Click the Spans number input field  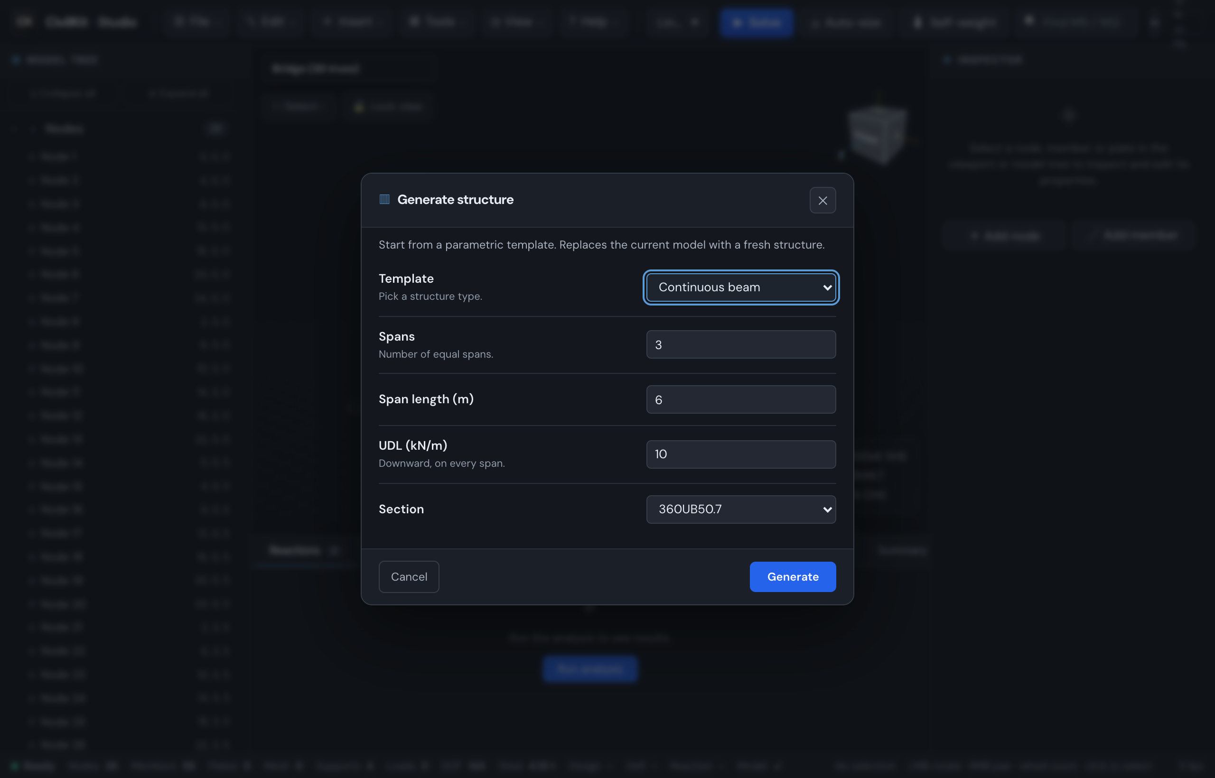[741, 344]
